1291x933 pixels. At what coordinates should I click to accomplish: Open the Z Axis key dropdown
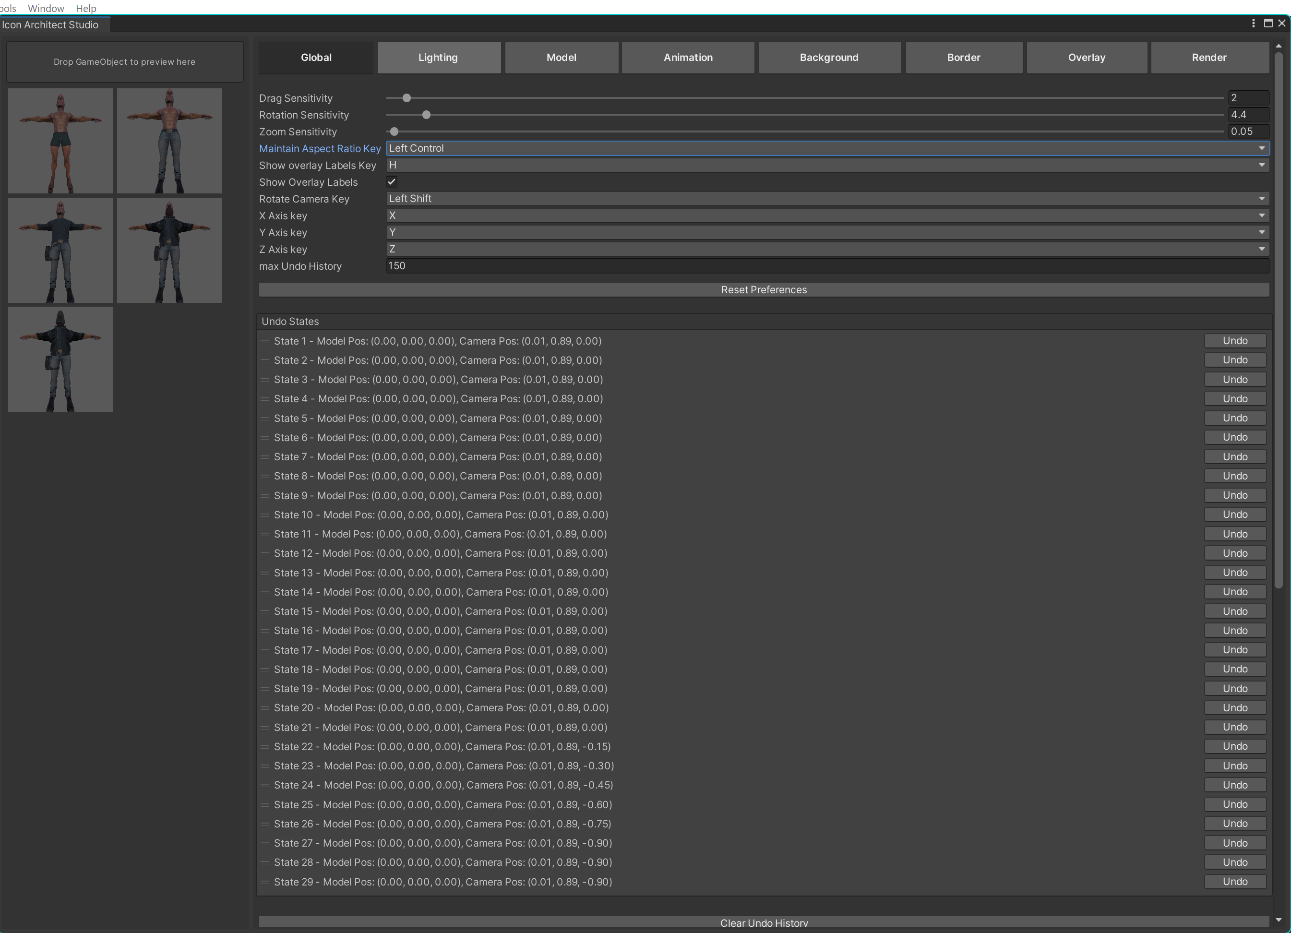[827, 250]
